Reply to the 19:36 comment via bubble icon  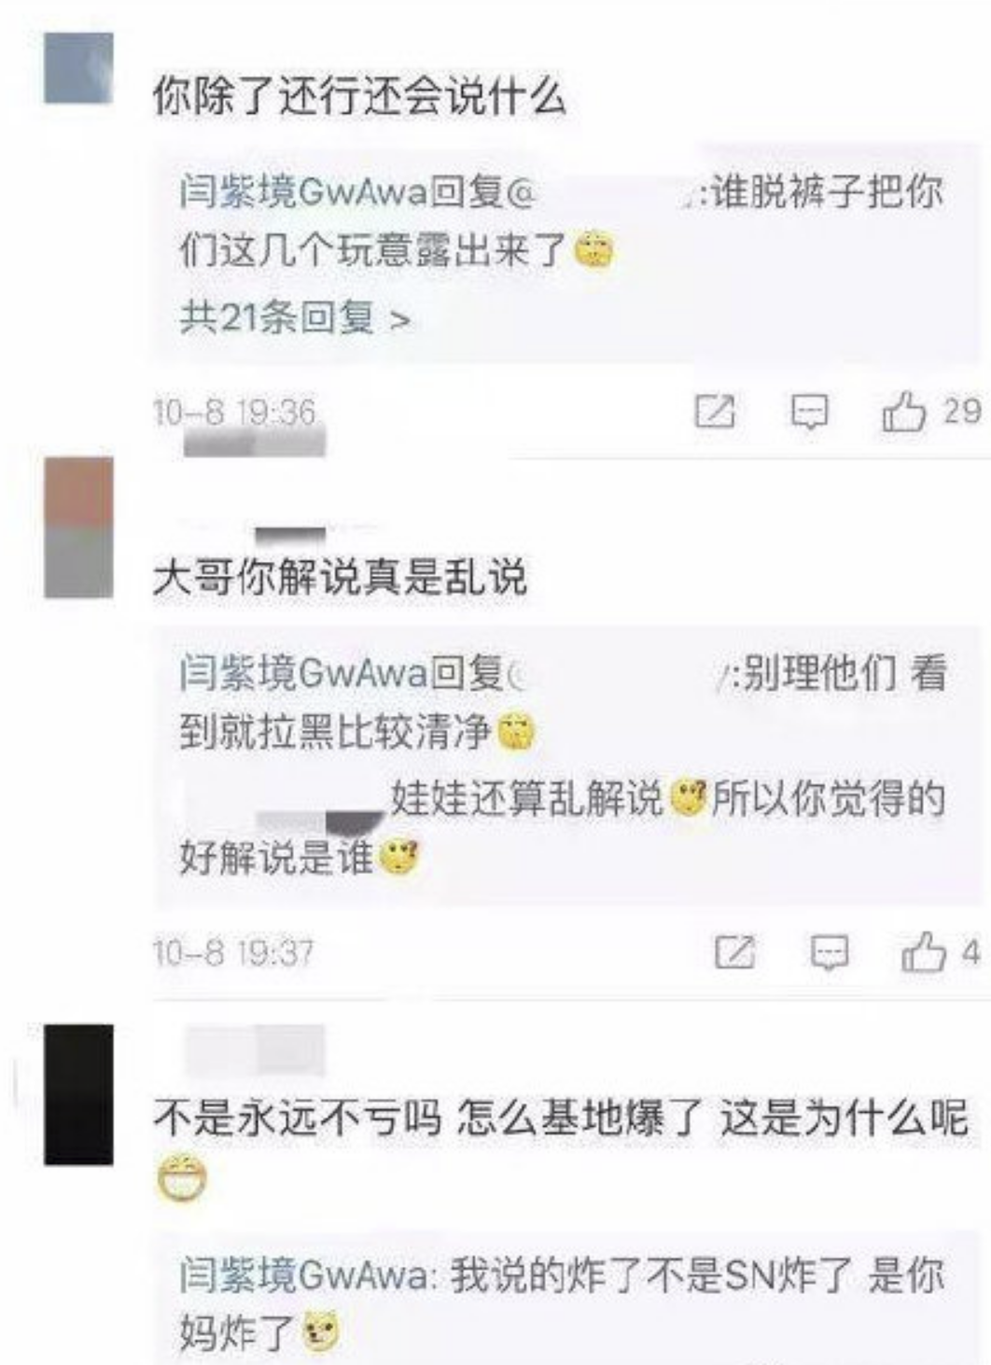point(809,412)
